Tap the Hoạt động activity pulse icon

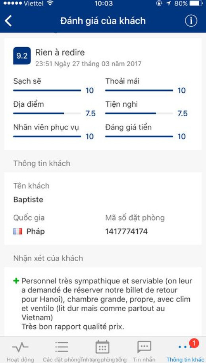[x=20, y=347]
